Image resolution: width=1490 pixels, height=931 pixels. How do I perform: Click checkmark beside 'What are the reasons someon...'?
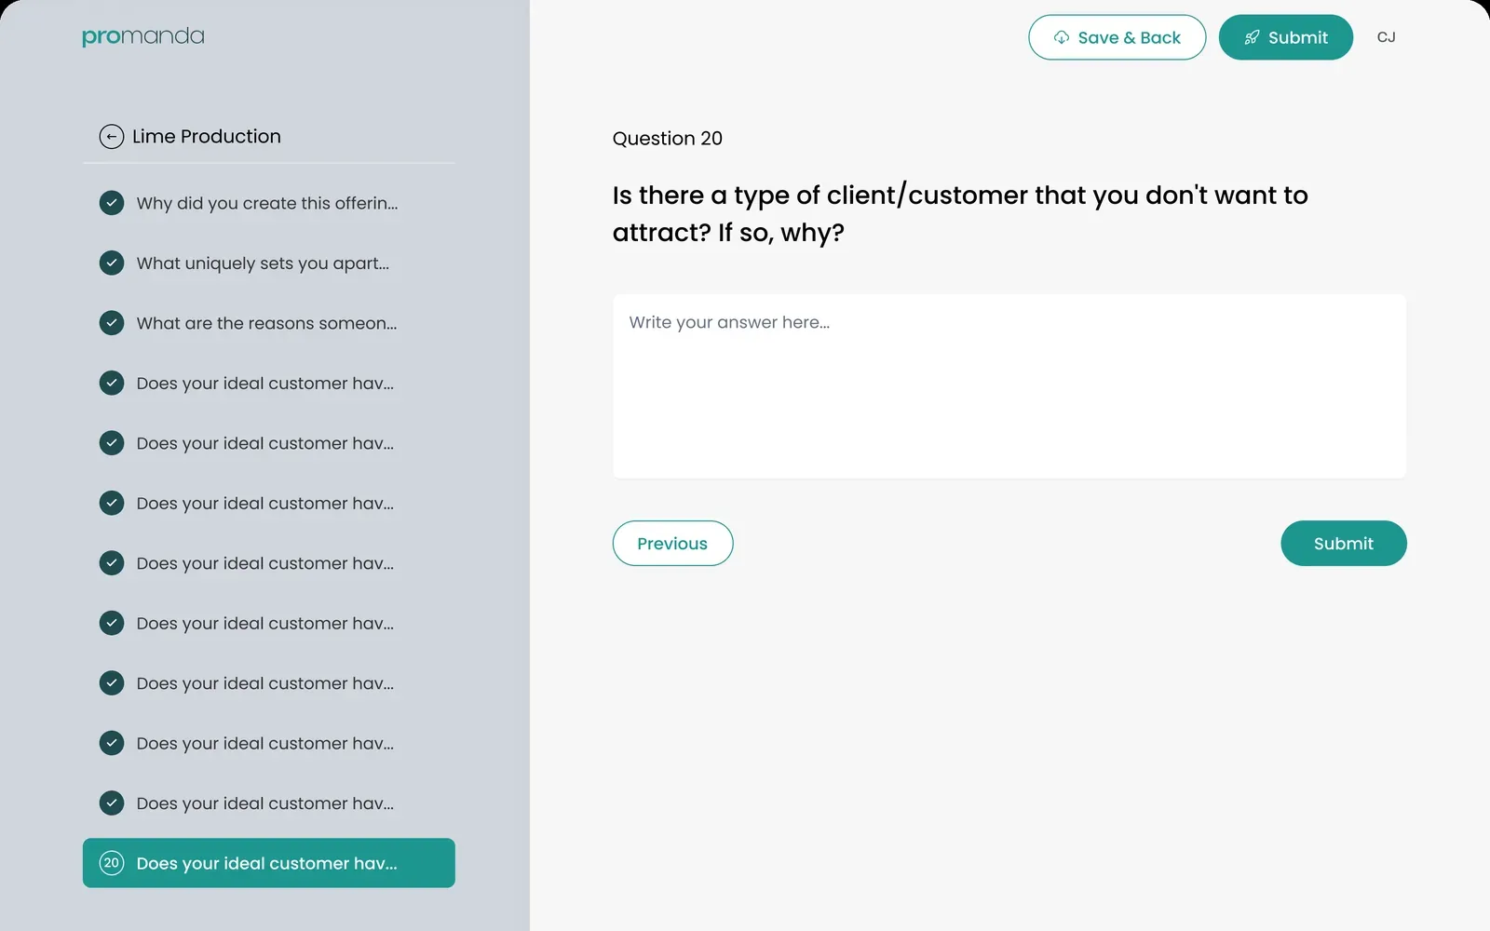(112, 323)
